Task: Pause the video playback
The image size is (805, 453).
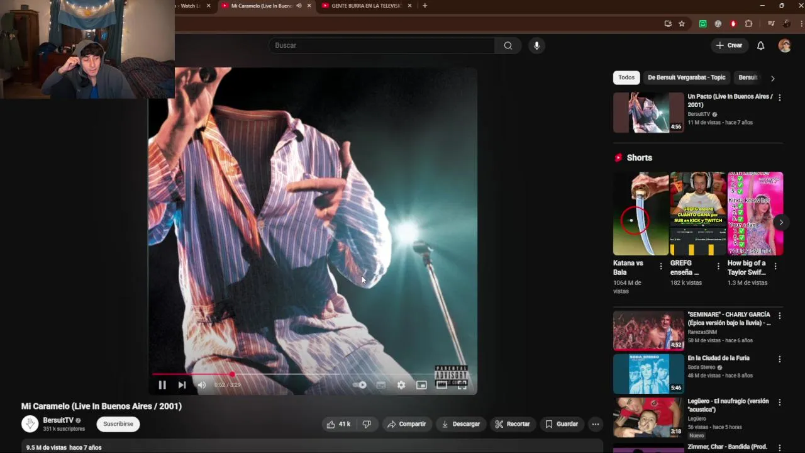Action: pos(162,385)
